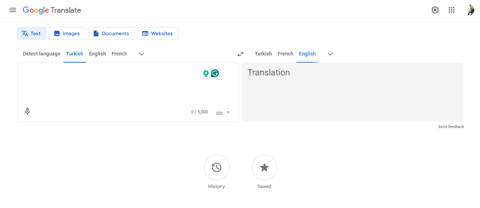
Task: Switch target language to French
Action: [x=285, y=54]
